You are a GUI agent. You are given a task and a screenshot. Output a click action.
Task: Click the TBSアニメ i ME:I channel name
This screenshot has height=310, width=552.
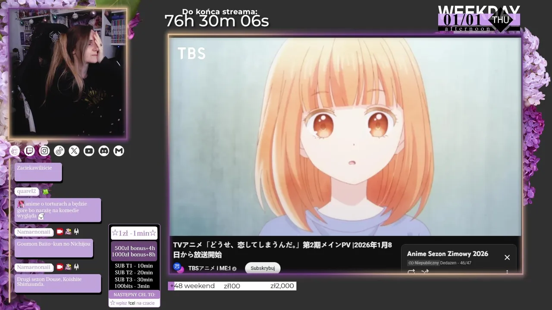[209, 268]
